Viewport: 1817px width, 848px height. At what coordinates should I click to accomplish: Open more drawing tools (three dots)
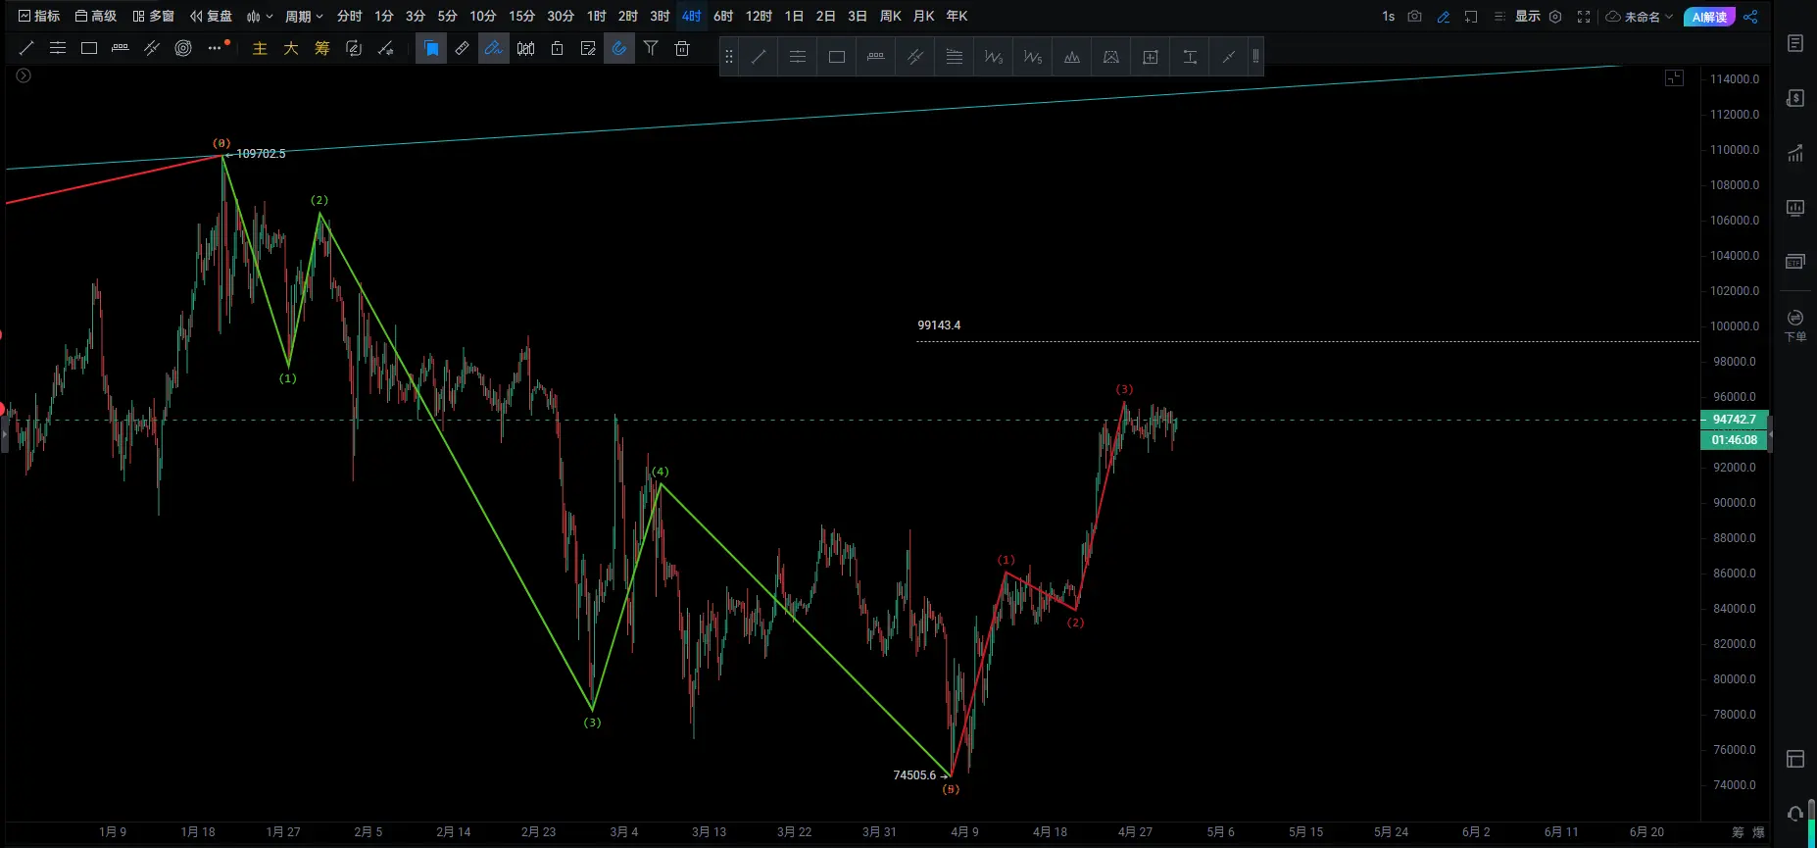pos(216,48)
